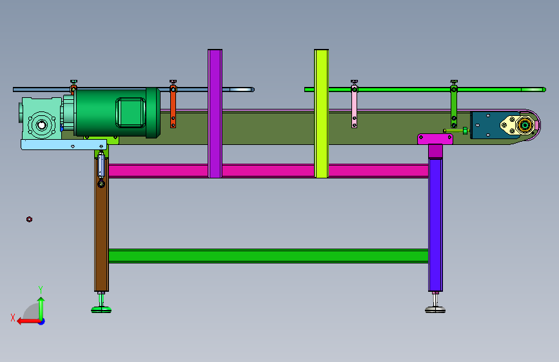This screenshot has height=362, width=559.
Task: Pick the magenta horizontal crossbeam
Action: click(x=268, y=171)
